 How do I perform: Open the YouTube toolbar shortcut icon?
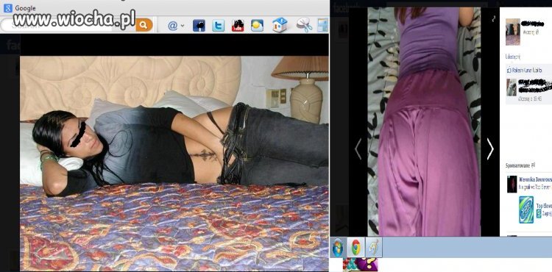(238, 25)
